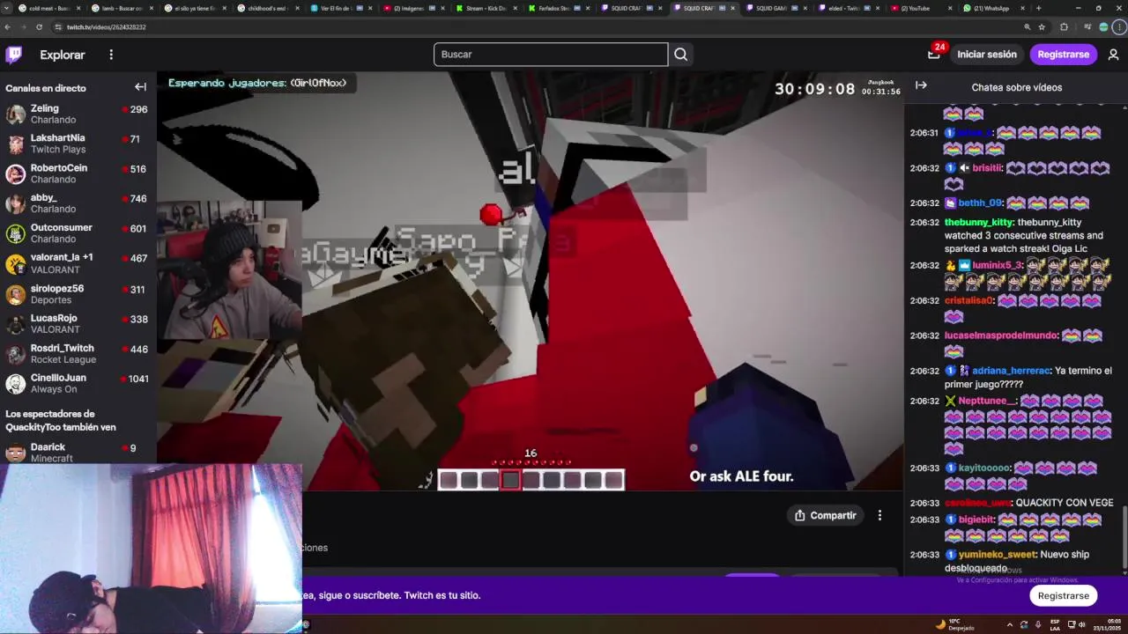Show hidden system tray icons
1128x634 pixels.
click(1010, 624)
